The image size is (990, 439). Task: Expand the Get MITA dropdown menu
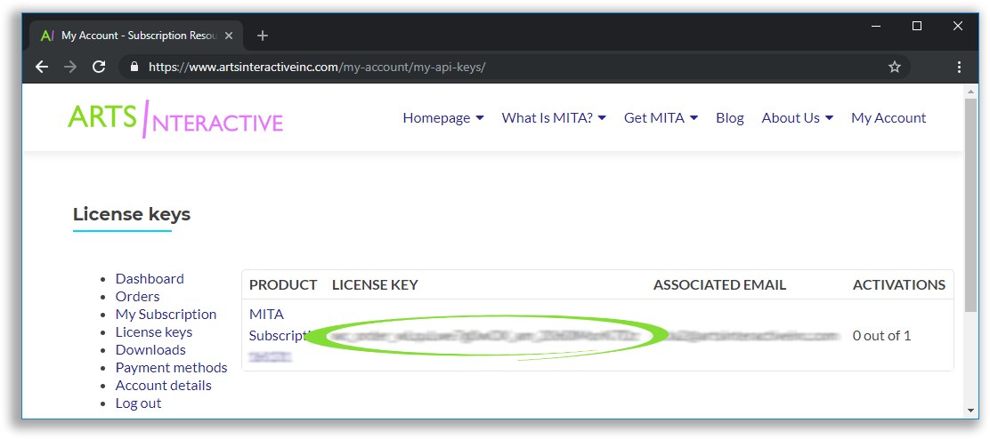tap(661, 118)
